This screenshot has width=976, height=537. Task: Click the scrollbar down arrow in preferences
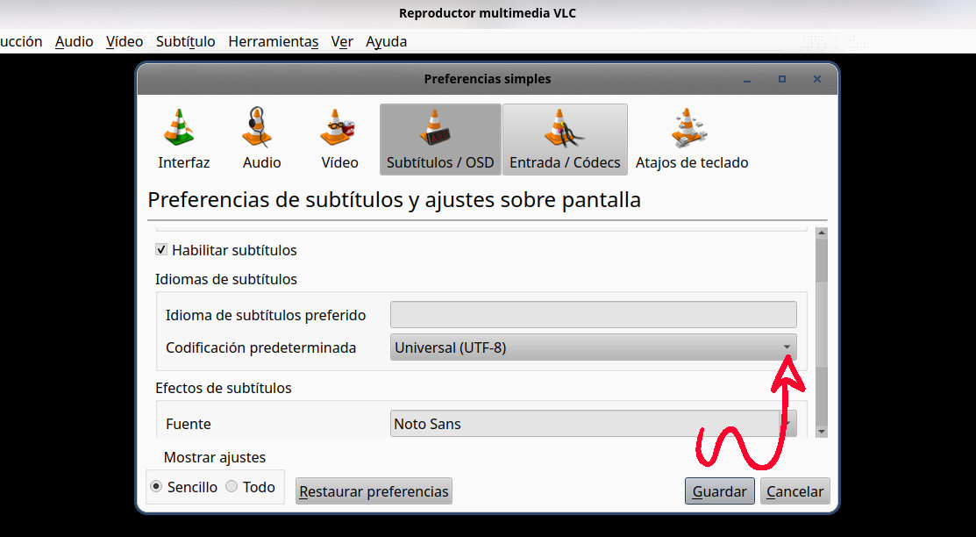pos(822,432)
